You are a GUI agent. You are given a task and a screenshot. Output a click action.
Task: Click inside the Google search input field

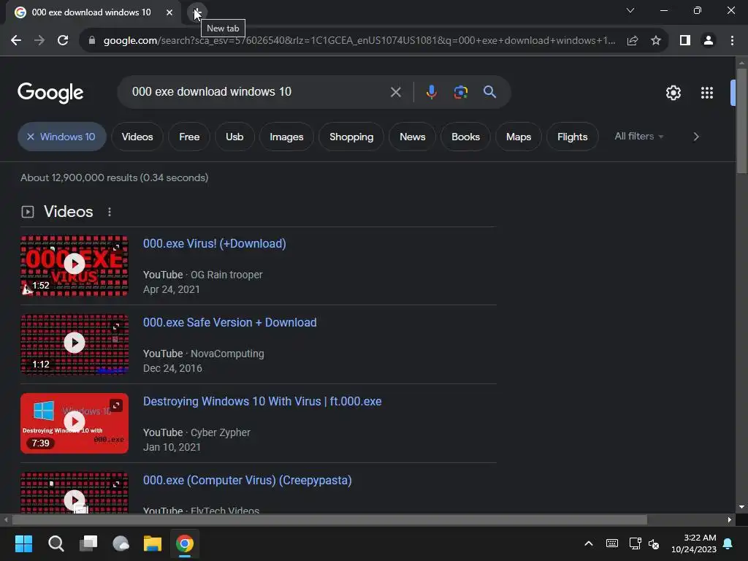point(258,92)
